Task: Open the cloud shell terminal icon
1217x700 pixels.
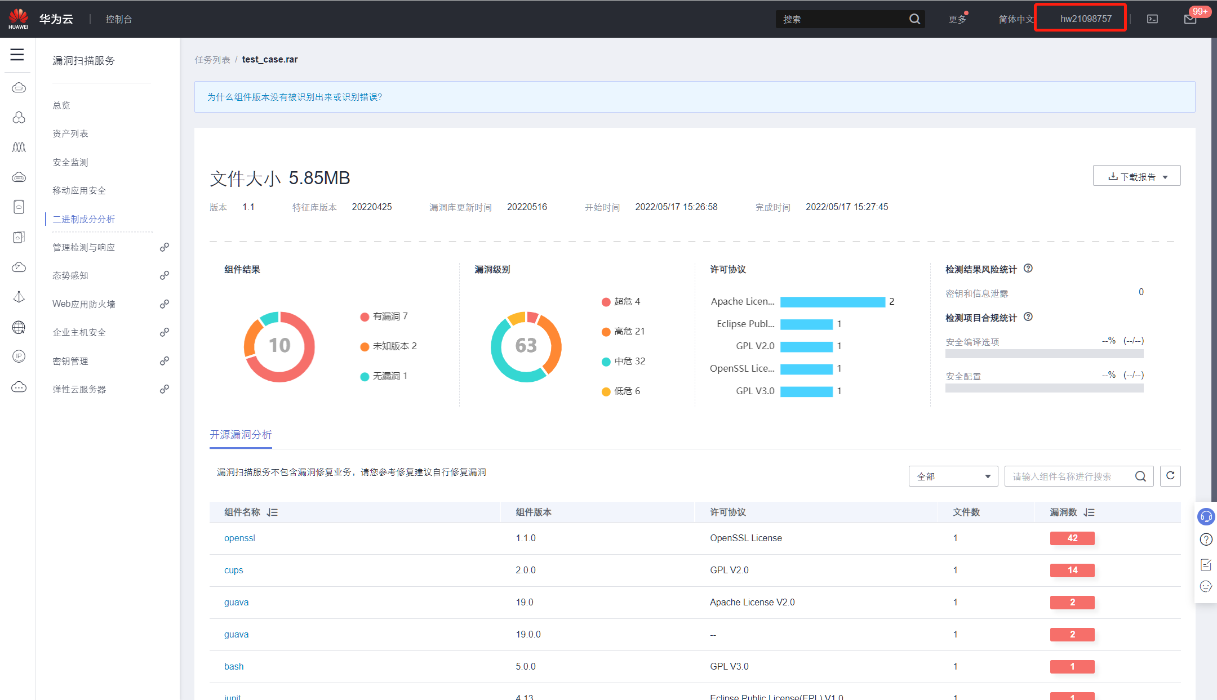Action: (1153, 19)
